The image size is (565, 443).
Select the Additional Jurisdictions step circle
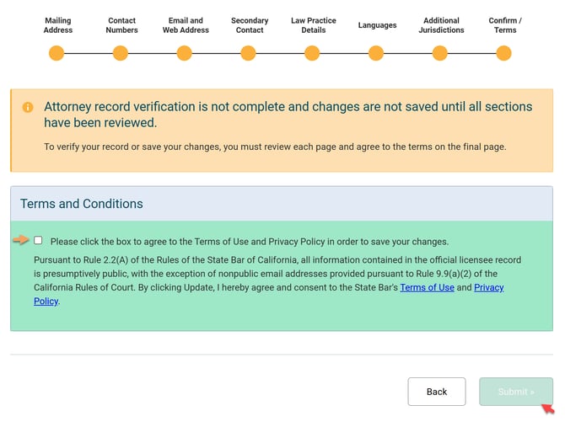click(440, 54)
